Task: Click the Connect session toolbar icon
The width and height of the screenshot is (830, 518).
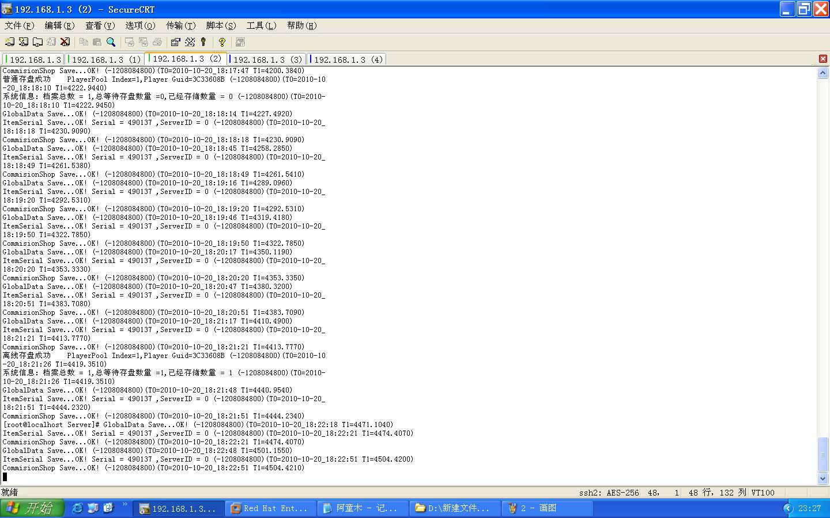Action: click(10, 42)
